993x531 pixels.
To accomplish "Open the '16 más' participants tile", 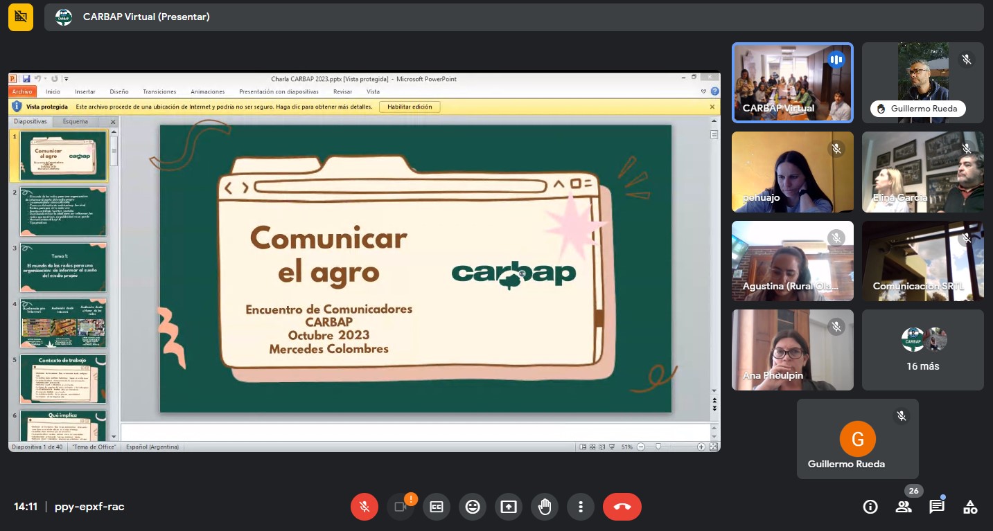I will (923, 350).
